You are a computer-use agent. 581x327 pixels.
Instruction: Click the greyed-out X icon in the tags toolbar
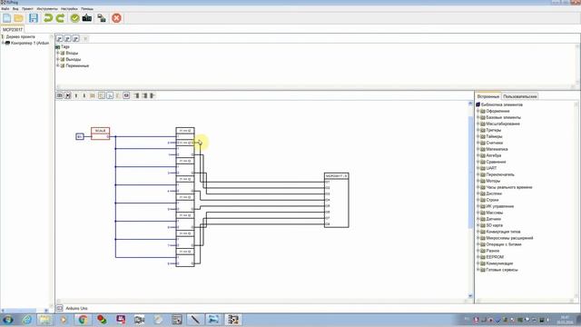85,38
